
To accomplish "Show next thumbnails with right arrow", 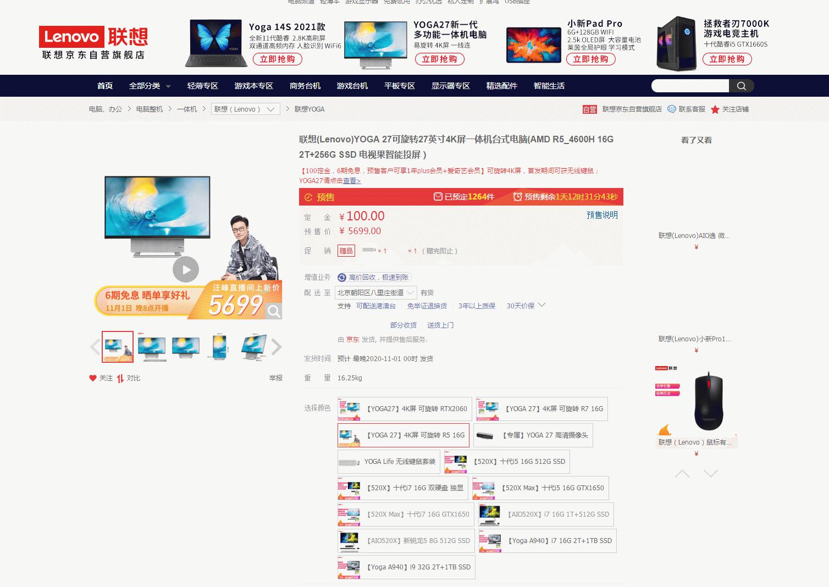I will 277,347.
